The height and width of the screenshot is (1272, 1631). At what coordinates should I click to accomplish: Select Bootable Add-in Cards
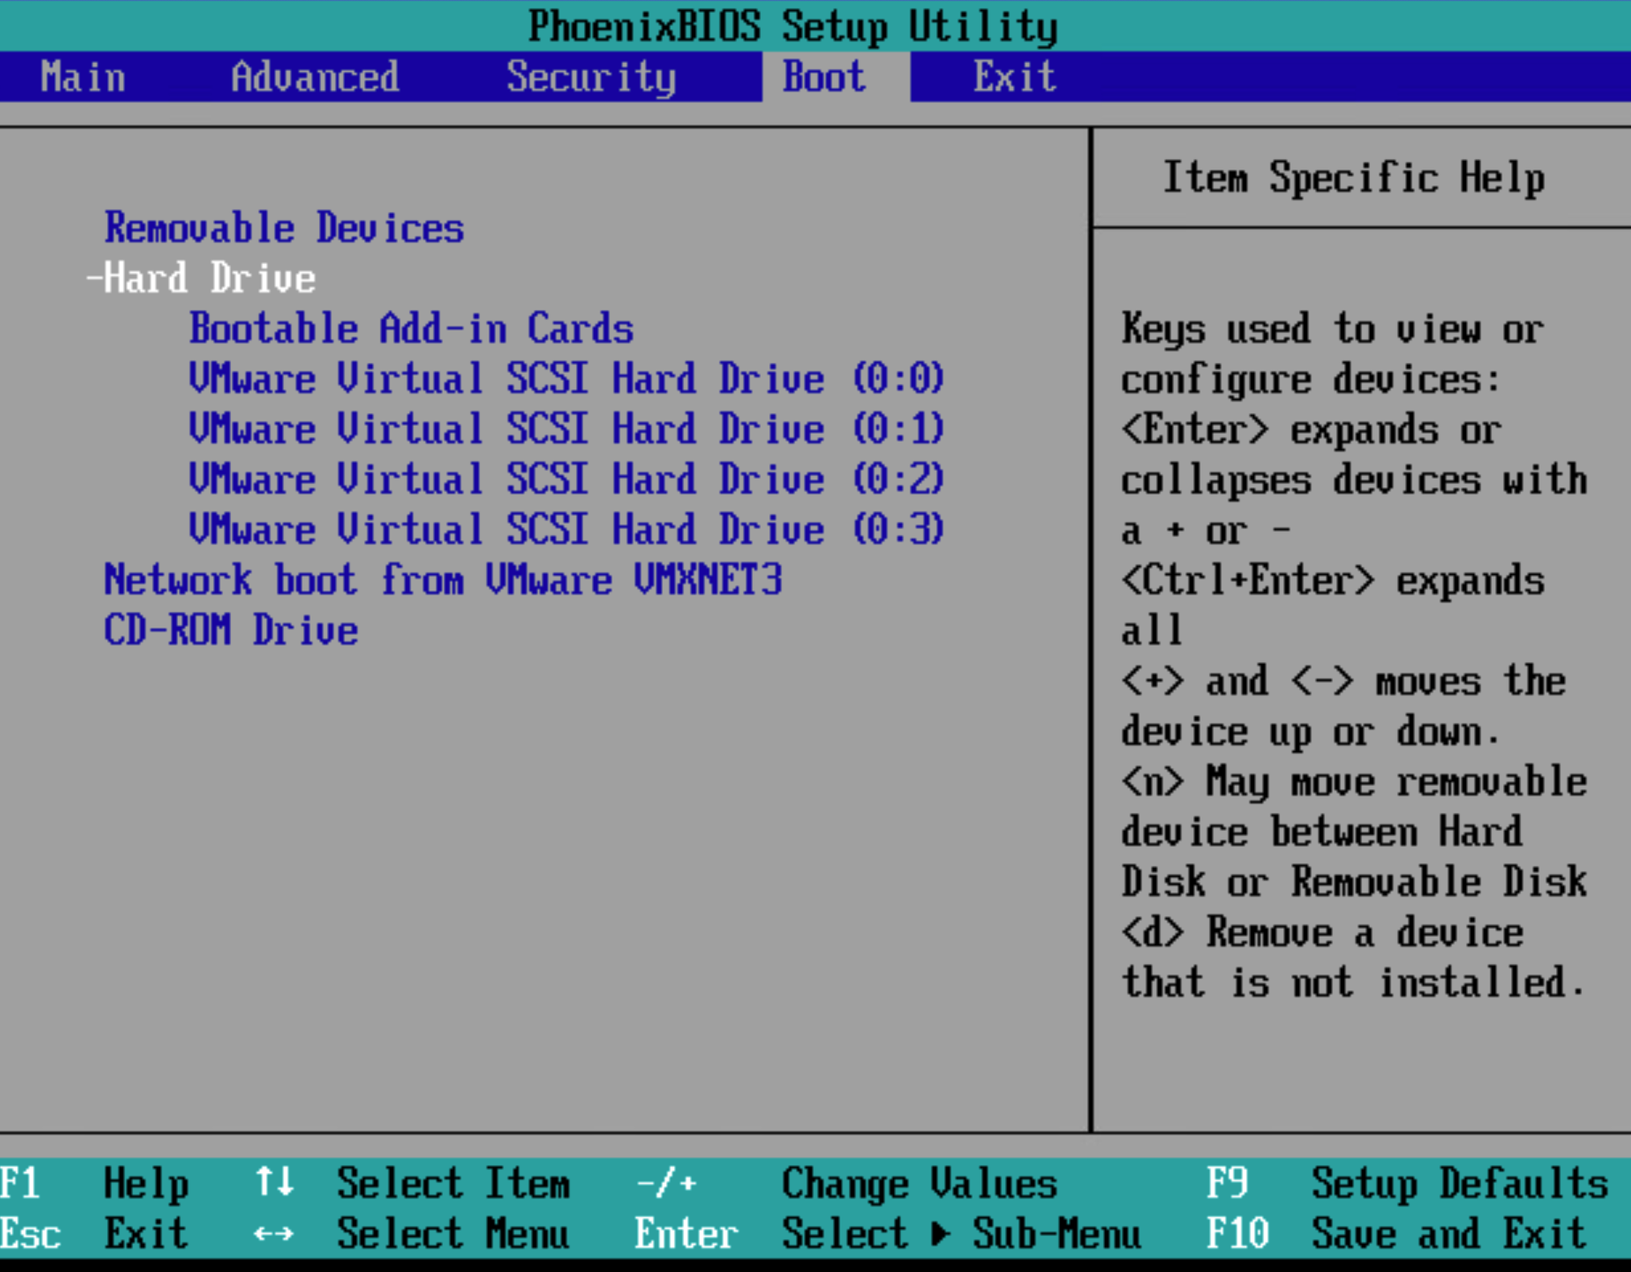(410, 328)
